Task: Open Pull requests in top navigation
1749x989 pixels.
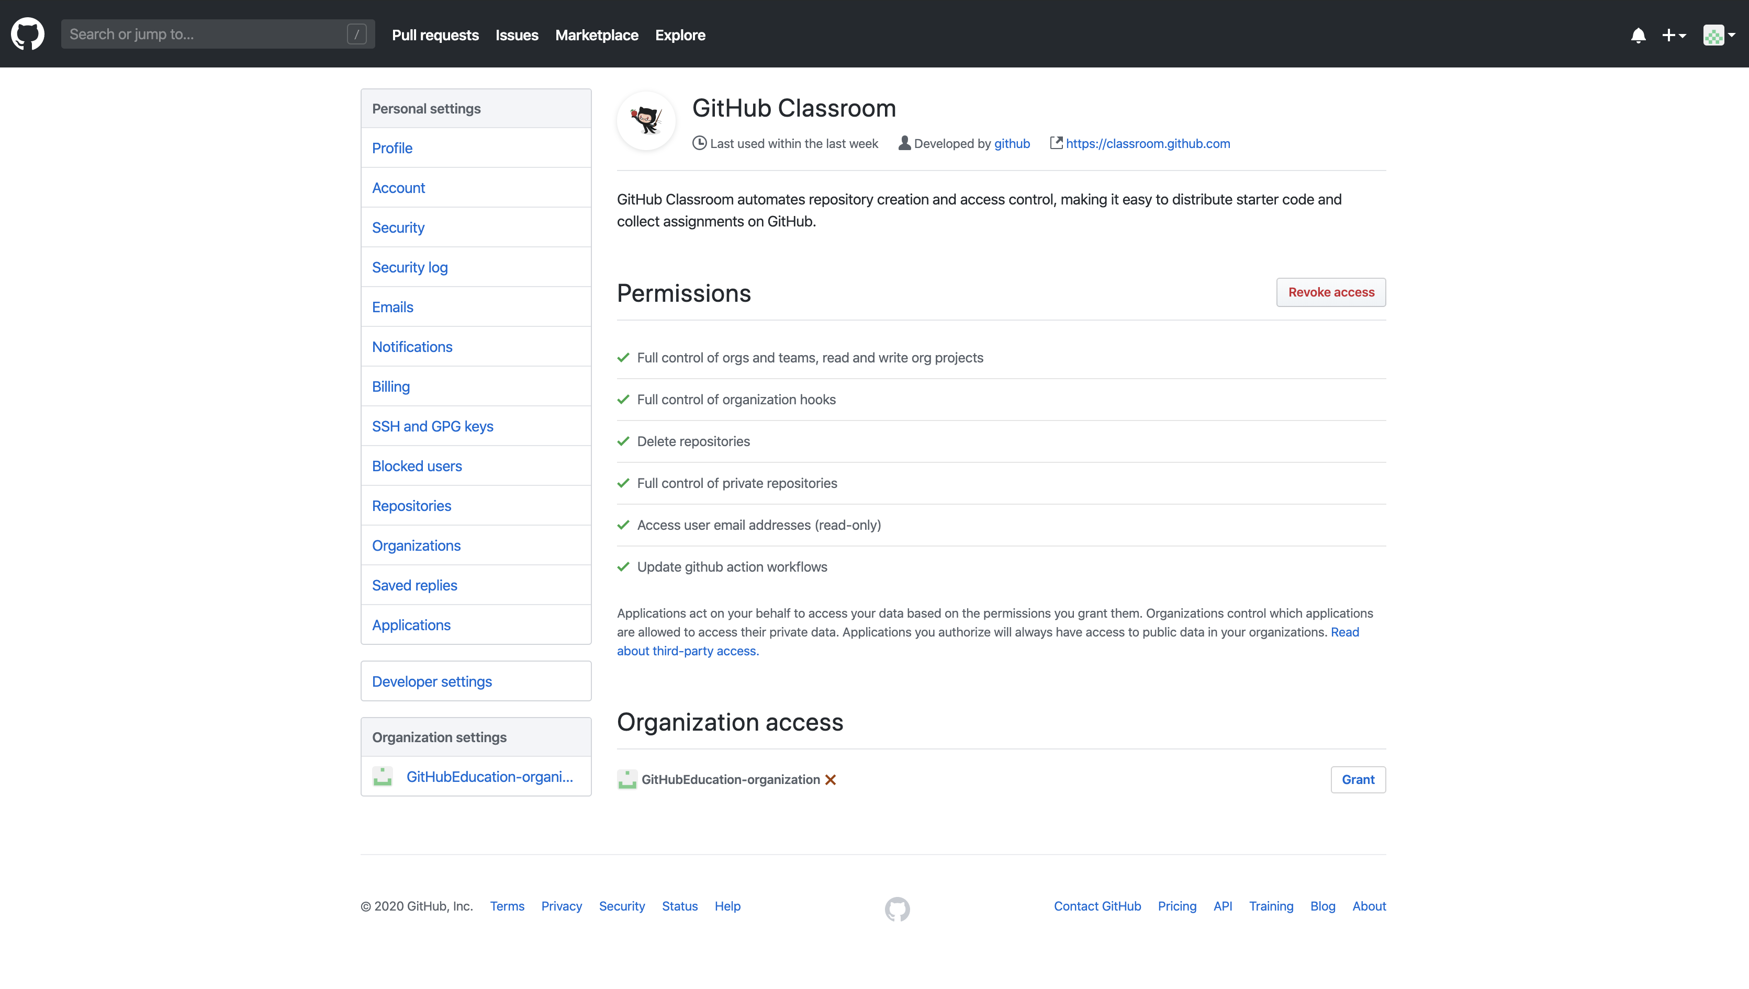Action: [x=435, y=36]
